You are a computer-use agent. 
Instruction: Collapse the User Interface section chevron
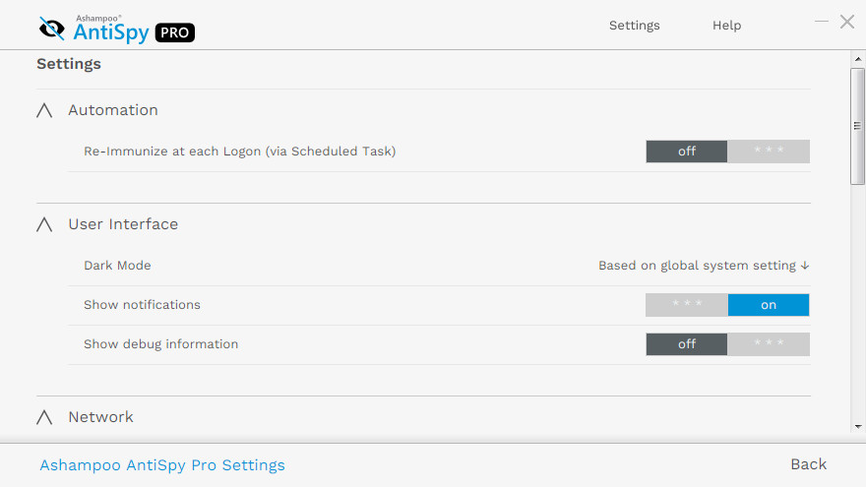click(44, 225)
